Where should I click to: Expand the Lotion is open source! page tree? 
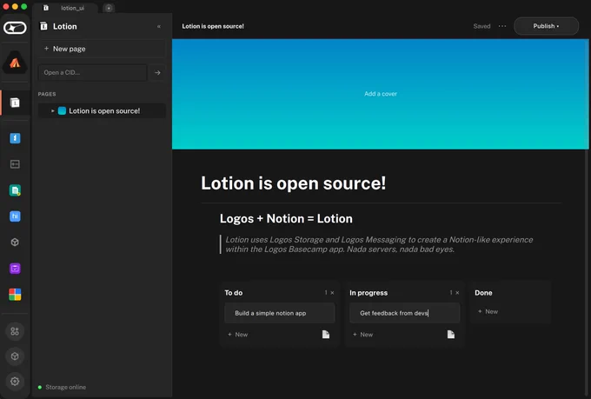(x=52, y=111)
